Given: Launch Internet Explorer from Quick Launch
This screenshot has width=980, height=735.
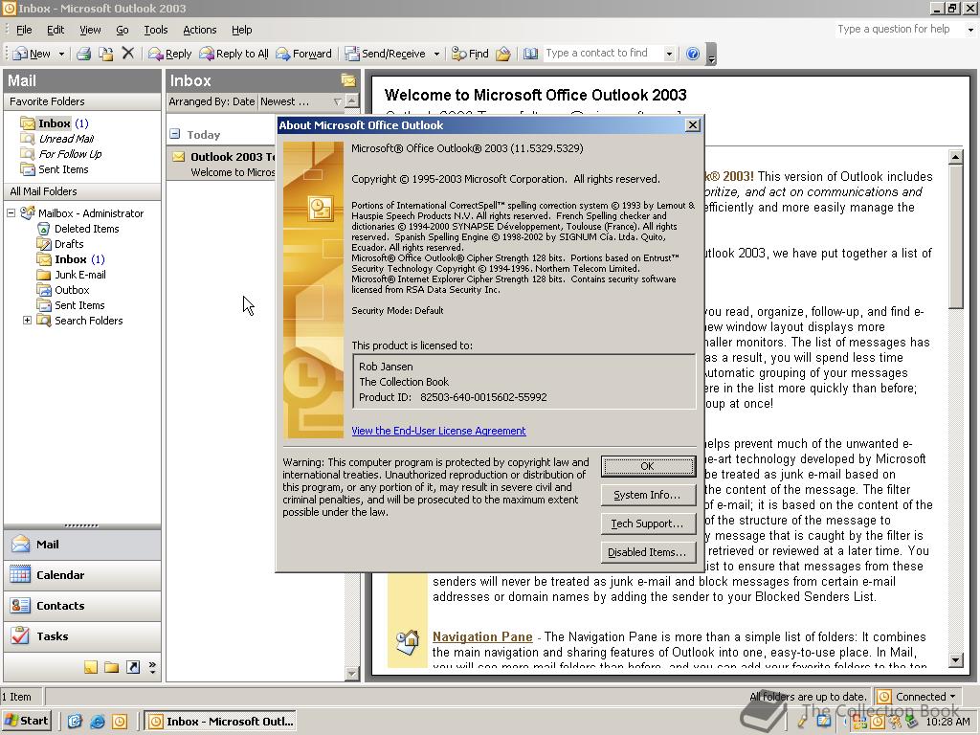Looking at the screenshot, I should click(97, 722).
